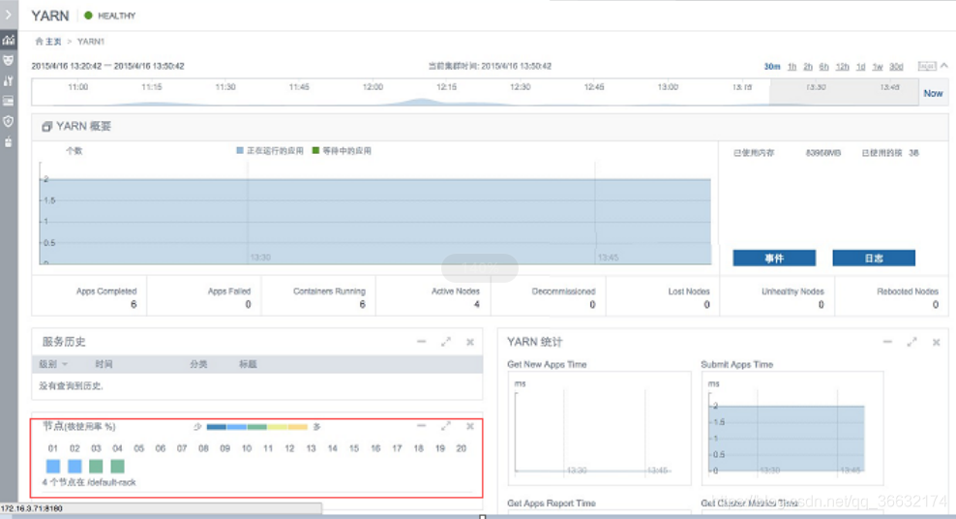Close the 服务历史 panel
956x519 pixels.
point(470,342)
